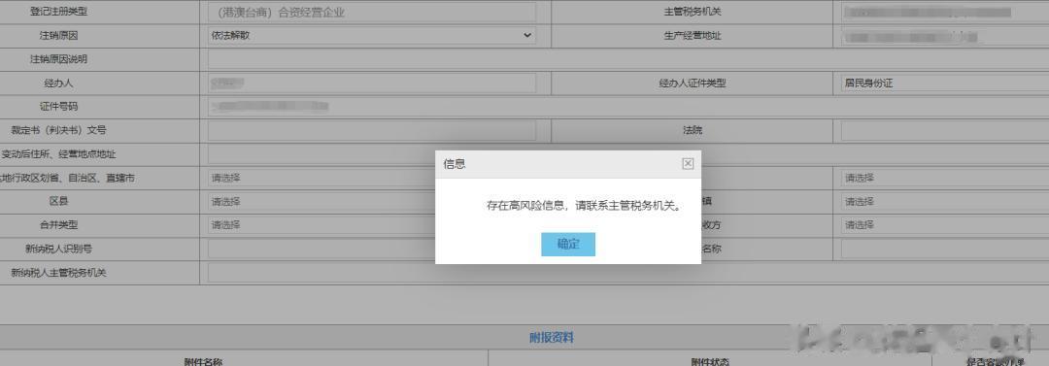Close the 信息 dialog with the X icon
The height and width of the screenshot is (366, 1049).
pyautogui.click(x=688, y=164)
